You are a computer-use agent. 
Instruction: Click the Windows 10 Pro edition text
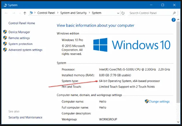tap(72, 40)
